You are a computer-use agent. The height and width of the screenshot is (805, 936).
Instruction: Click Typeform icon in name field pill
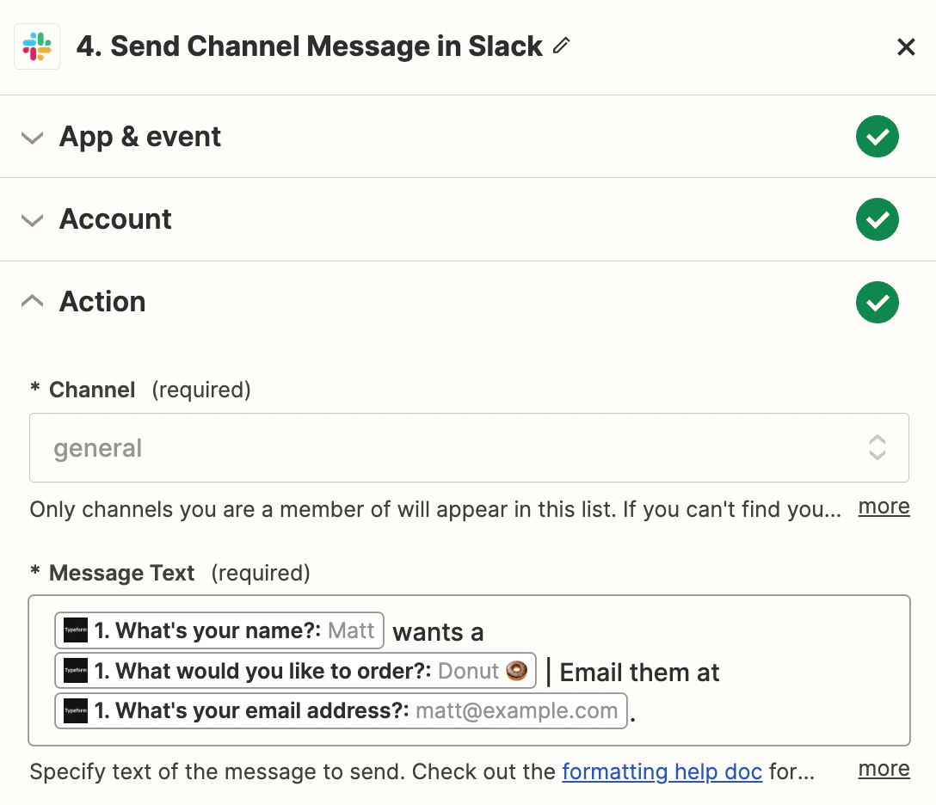76,630
